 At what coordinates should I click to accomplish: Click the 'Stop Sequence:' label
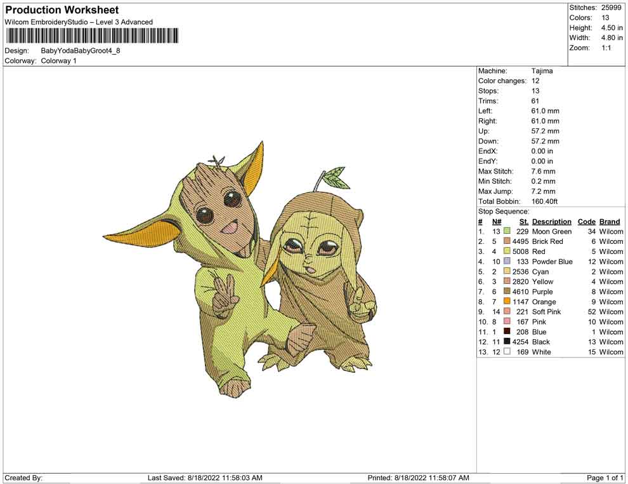click(x=504, y=212)
